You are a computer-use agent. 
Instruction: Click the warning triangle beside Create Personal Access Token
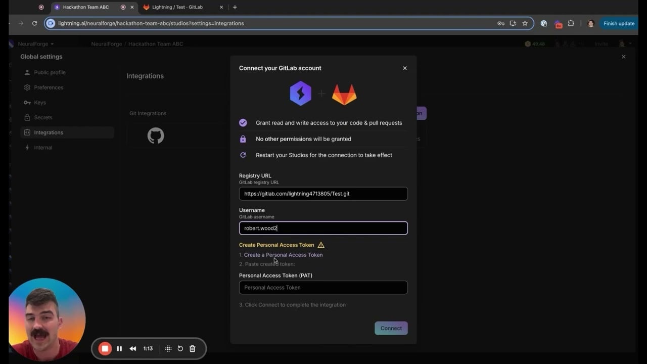click(321, 245)
